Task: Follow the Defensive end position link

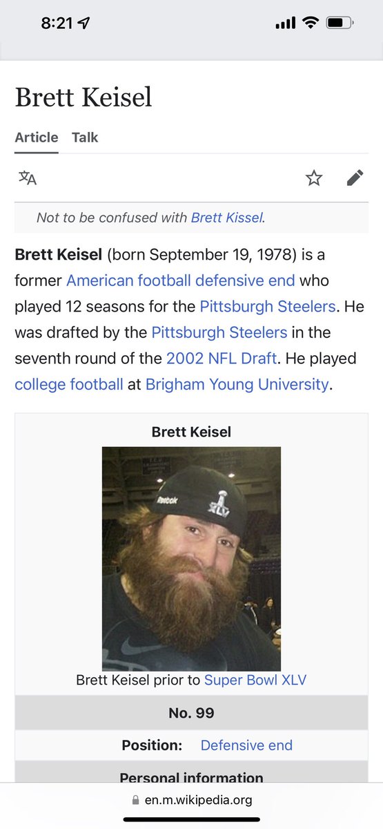Action: 246,745
